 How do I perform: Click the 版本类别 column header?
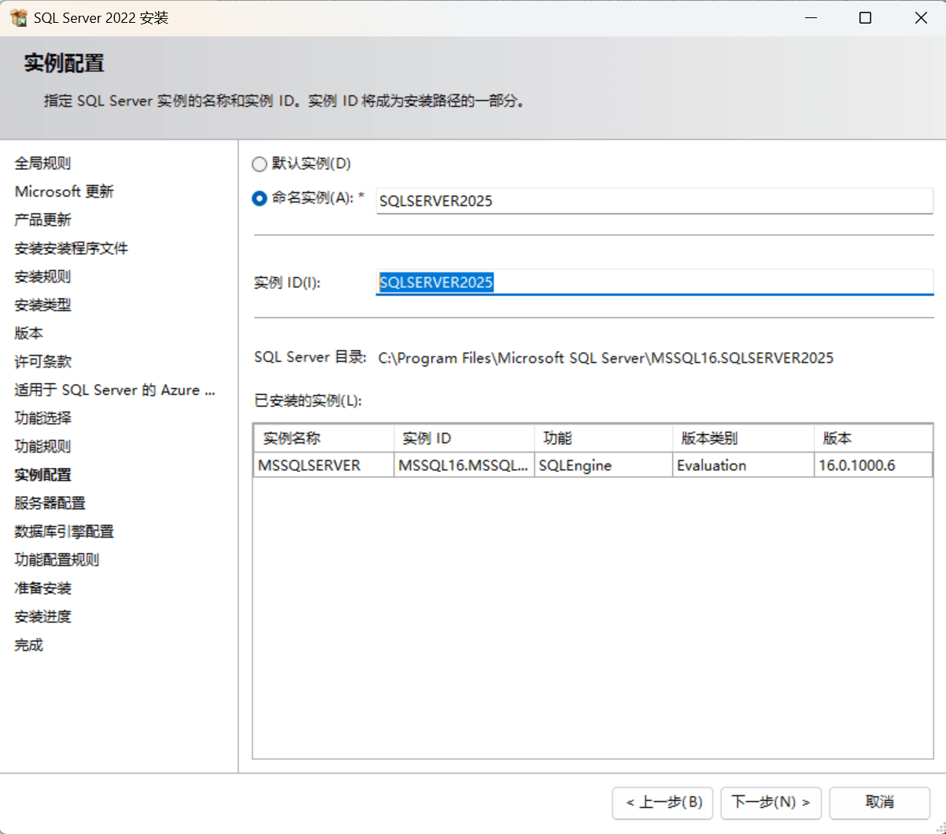pyautogui.click(x=743, y=438)
